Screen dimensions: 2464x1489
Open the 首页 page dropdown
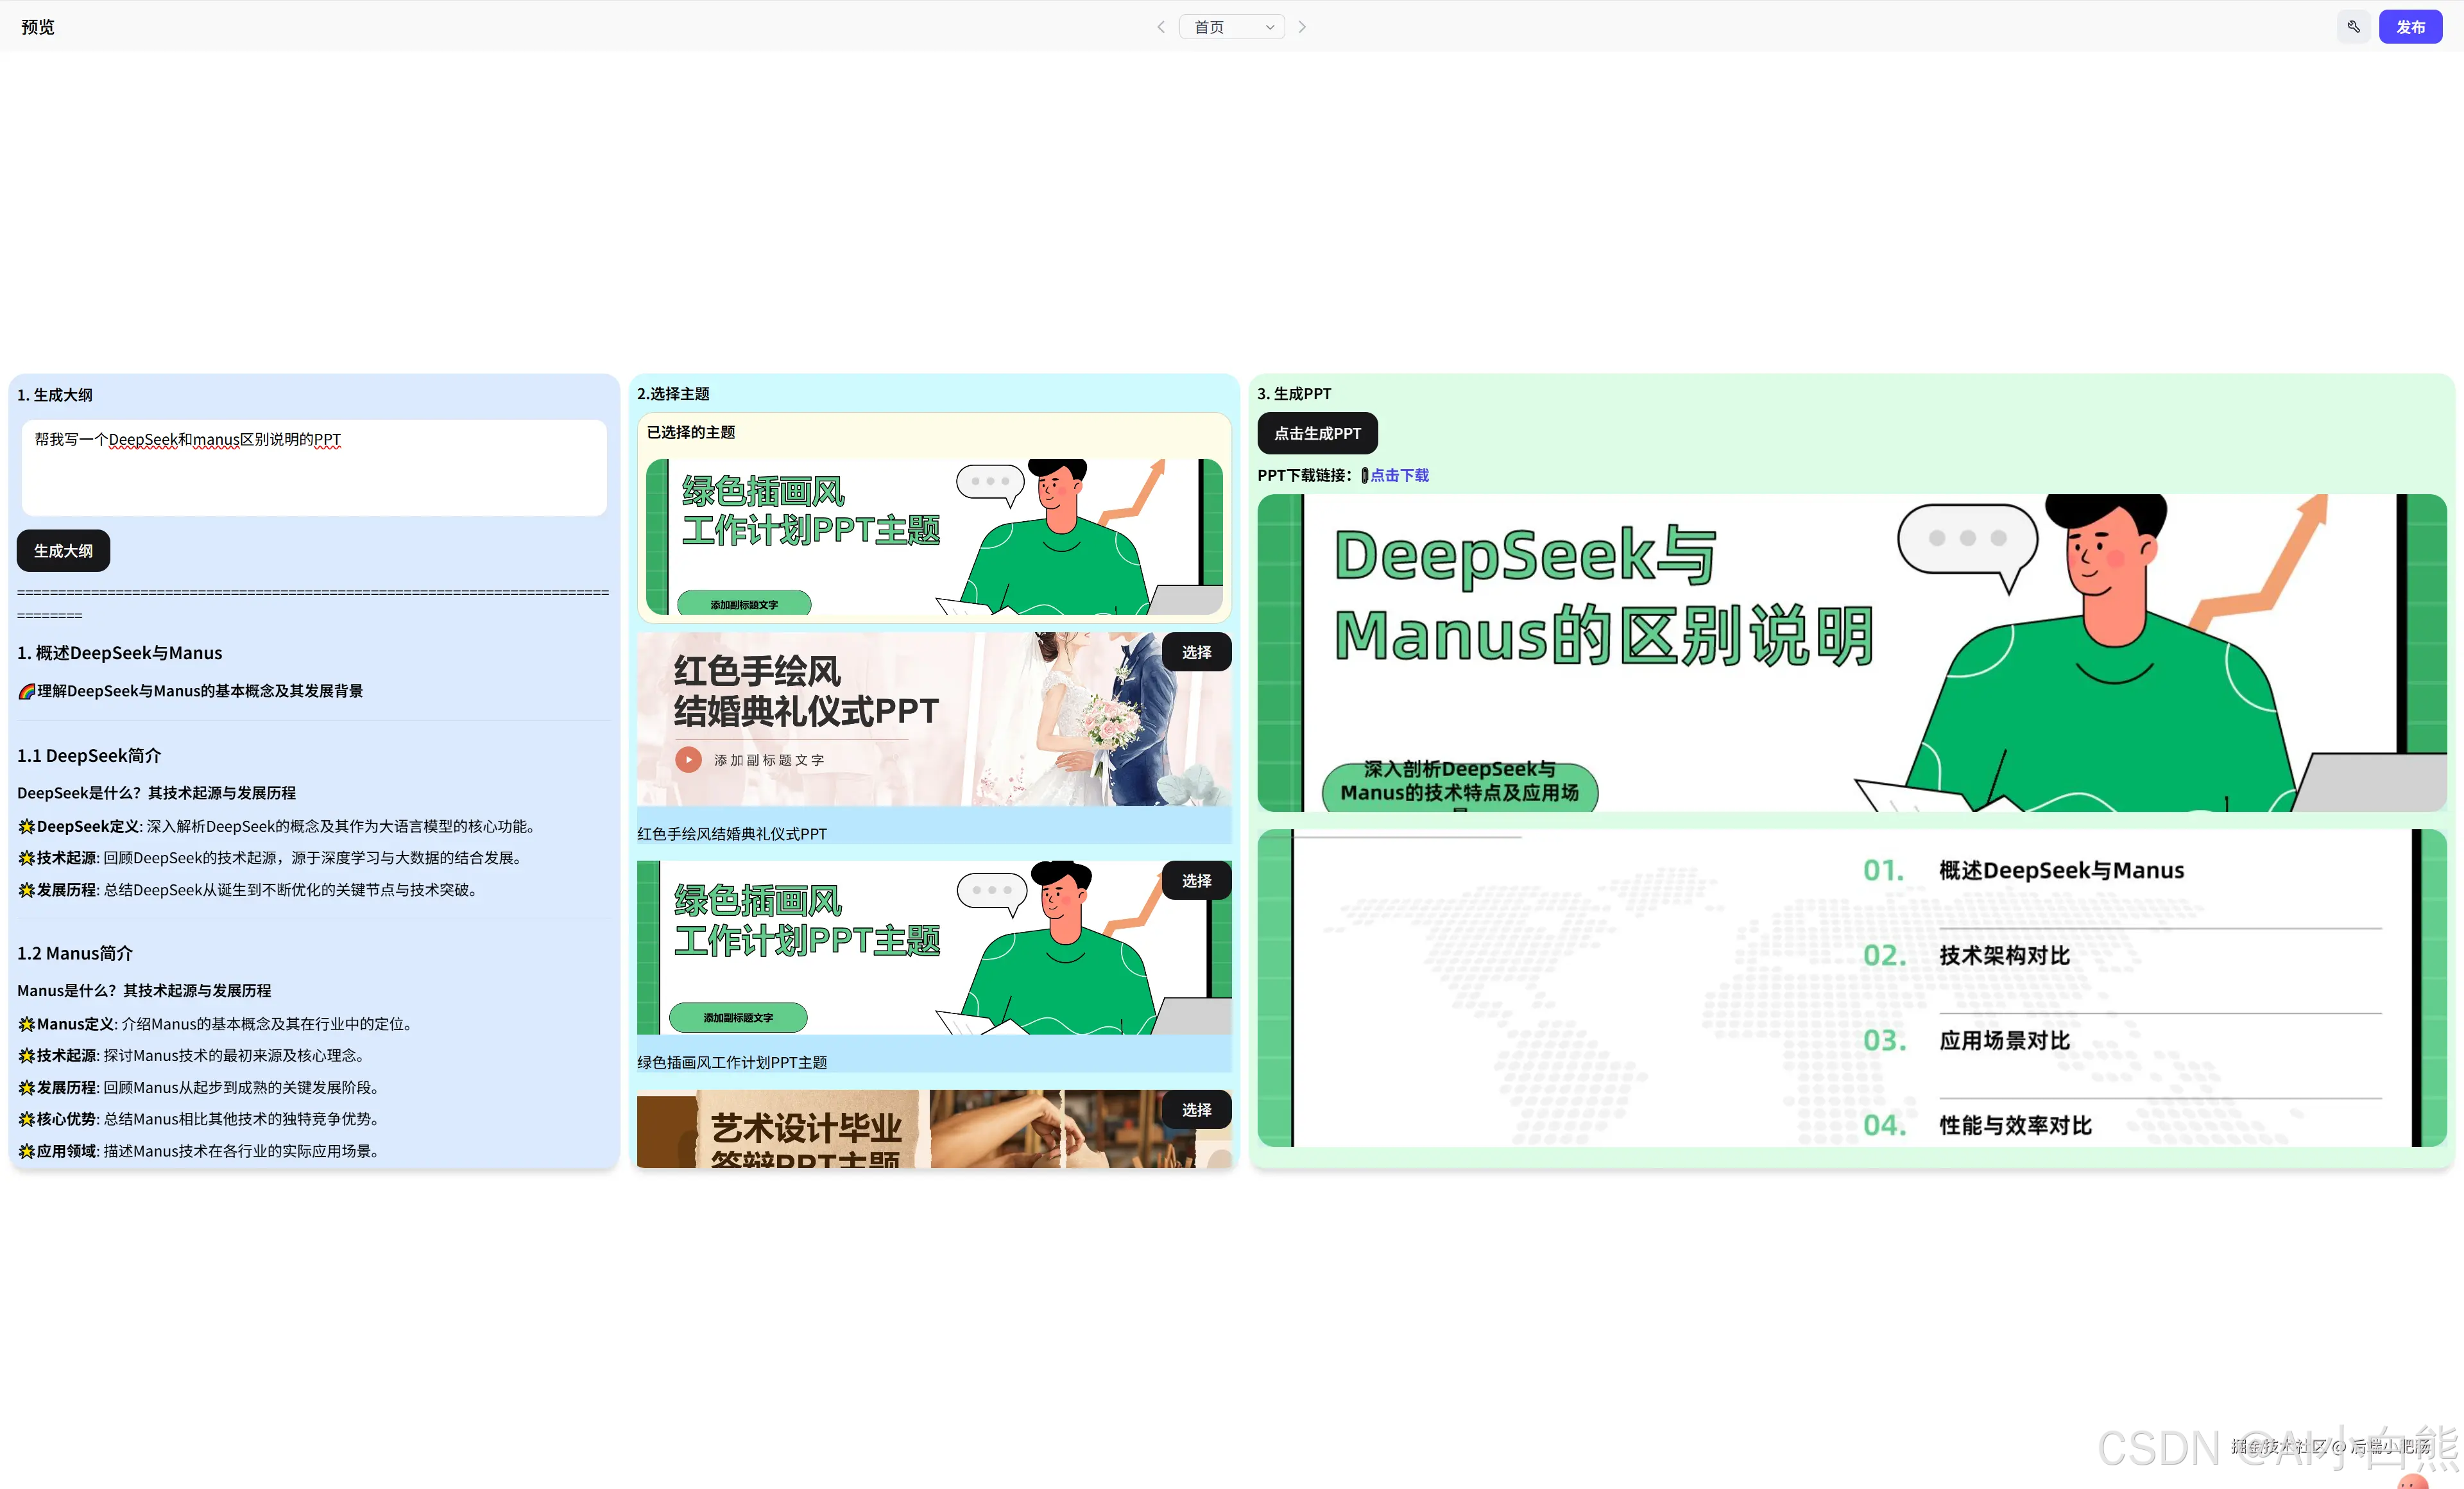pos(1232,27)
